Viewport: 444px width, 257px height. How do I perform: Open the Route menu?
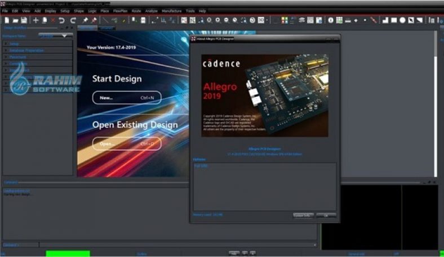pyautogui.click(x=136, y=11)
